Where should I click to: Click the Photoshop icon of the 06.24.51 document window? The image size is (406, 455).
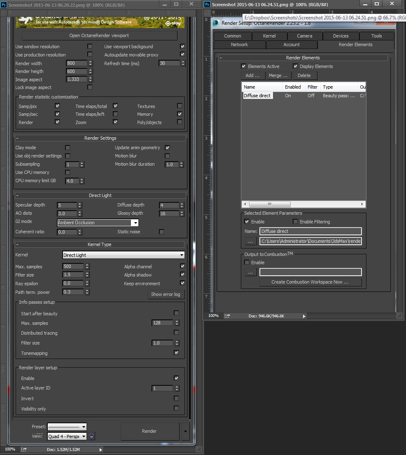click(x=207, y=5)
